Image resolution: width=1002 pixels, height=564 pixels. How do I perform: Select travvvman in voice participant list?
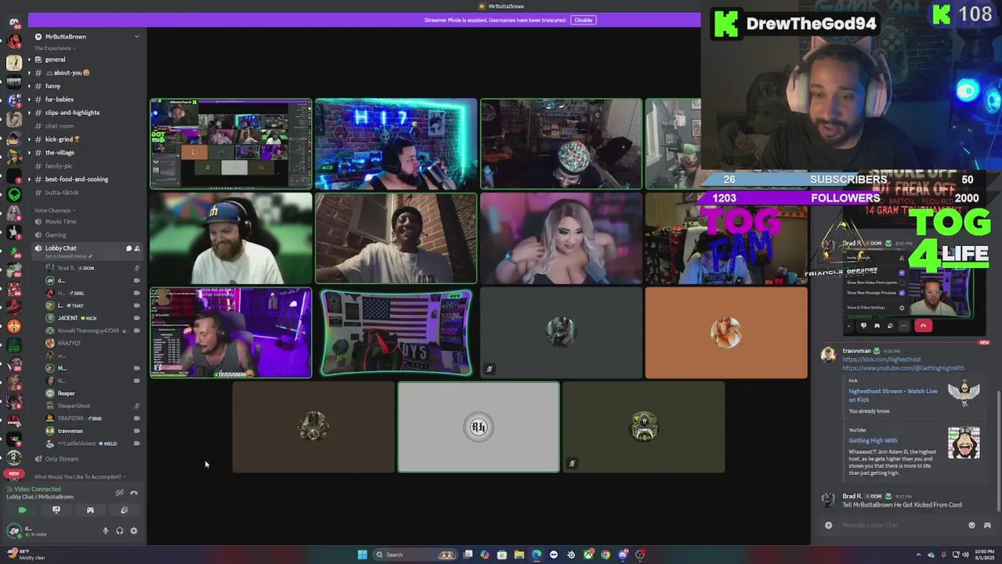click(x=92, y=431)
